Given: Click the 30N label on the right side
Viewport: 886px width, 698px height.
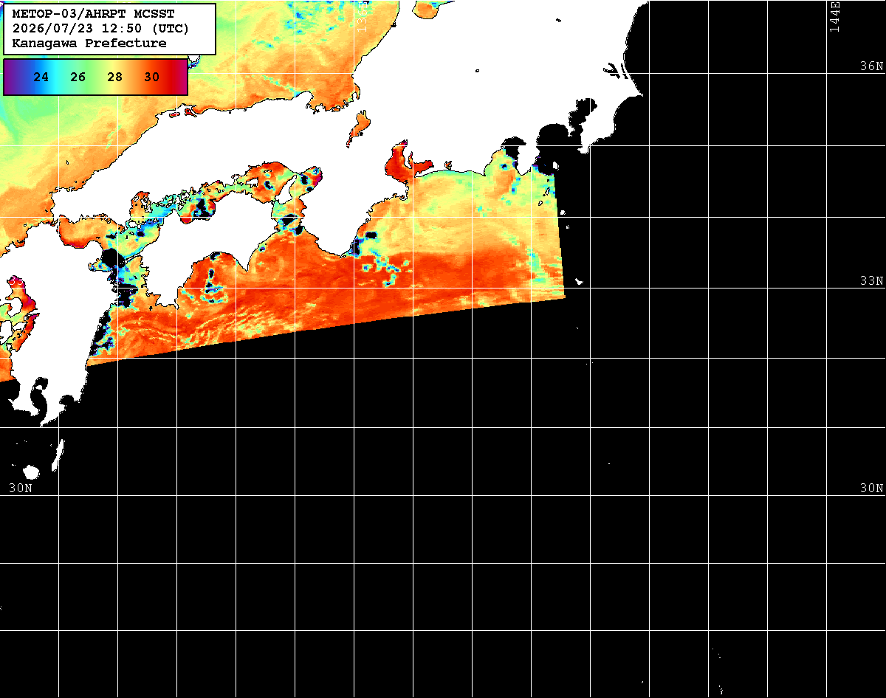Looking at the screenshot, I should 871,488.
